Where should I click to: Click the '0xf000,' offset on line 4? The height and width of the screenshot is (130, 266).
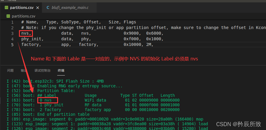pos(132,39)
